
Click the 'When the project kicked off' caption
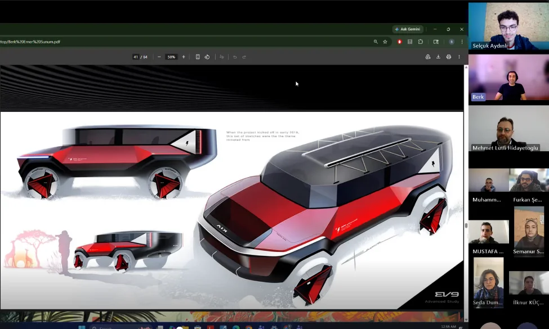pyautogui.click(x=262, y=136)
